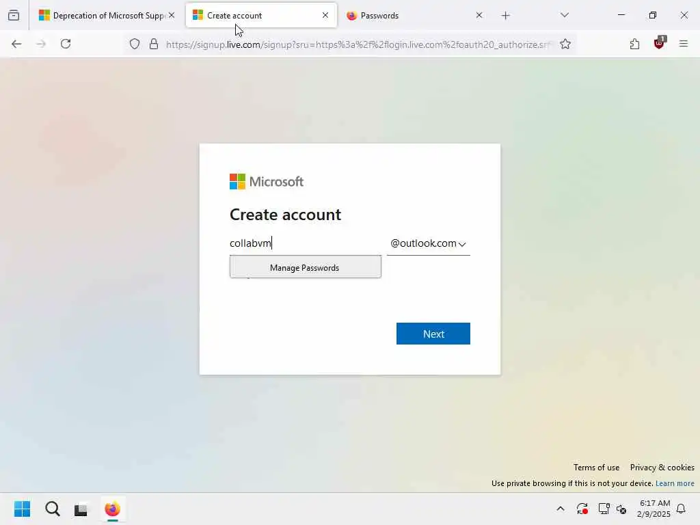Open the Privacy & cookies link
Viewport: 700px width, 525px height.
pos(662,468)
